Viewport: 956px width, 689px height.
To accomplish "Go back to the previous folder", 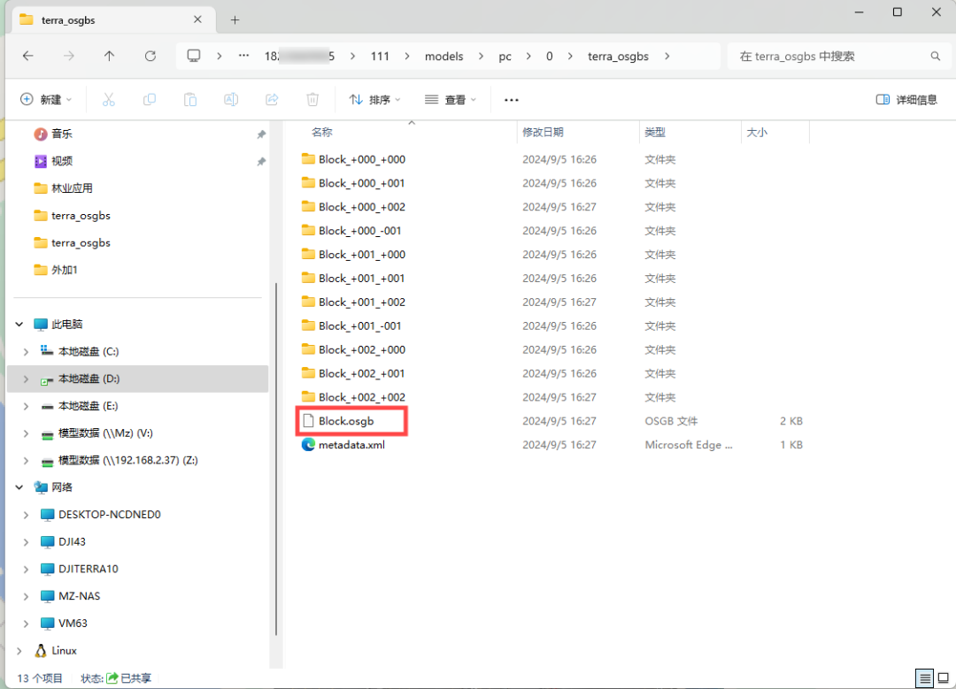I will pos(28,56).
